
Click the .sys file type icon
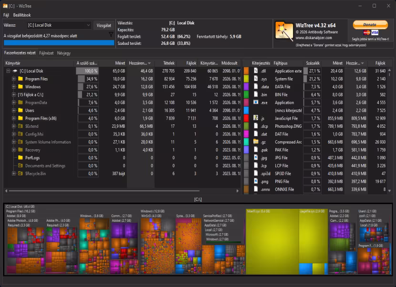coord(256,79)
